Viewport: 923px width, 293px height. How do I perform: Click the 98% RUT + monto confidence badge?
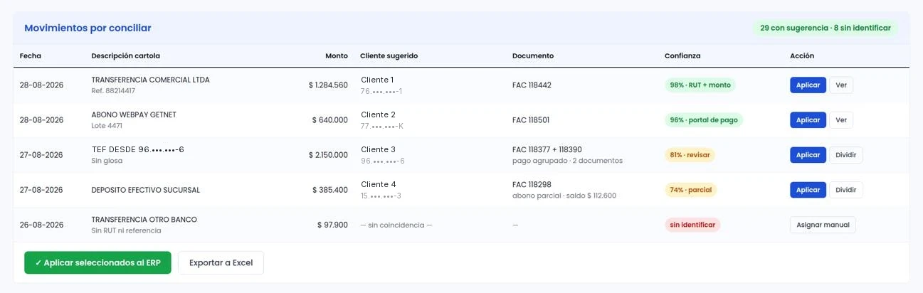click(700, 85)
